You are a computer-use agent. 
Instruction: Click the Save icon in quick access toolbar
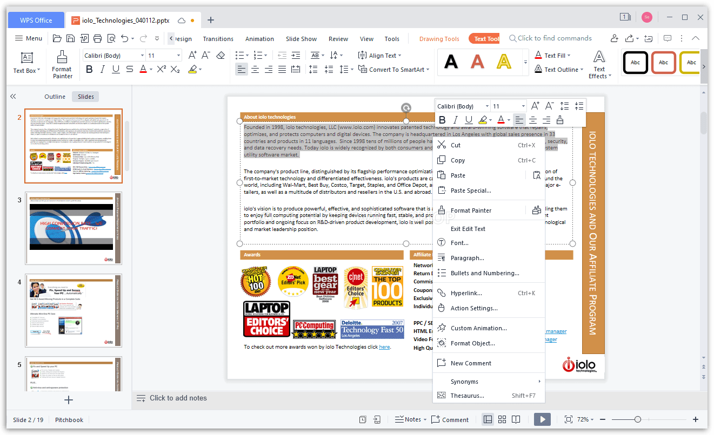[70, 38]
